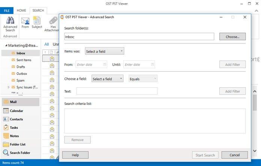Open the Search Folder view
The image size is (261, 166).
[21, 153]
